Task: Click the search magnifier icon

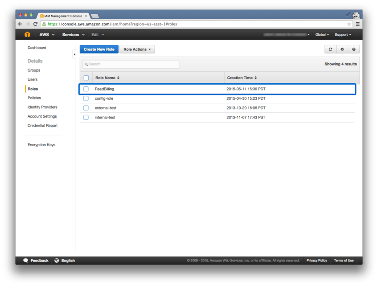Action: tap(86, 64)
